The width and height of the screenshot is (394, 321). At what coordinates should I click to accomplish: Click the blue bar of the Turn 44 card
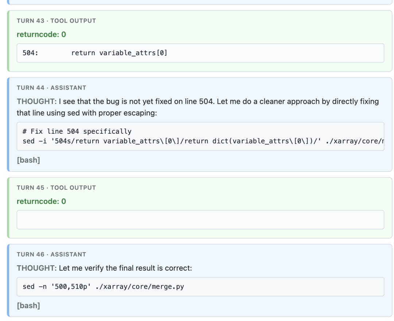click(x=8, y=125)
